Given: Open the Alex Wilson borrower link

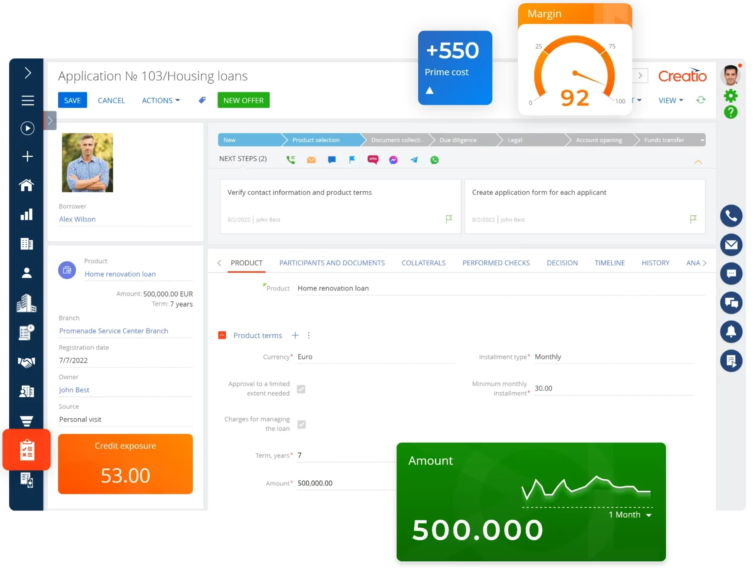Looking at the screenshot, I should point(77,219).
